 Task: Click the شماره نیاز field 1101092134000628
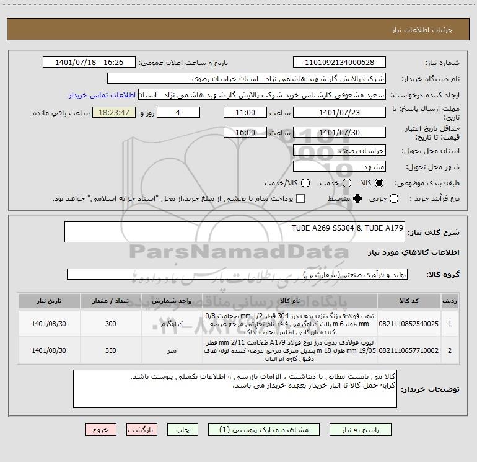(339, 62)
